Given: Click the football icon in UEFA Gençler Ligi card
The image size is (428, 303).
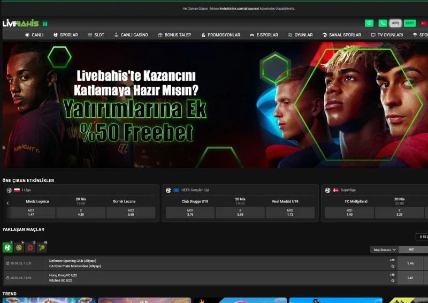Looking at the screenshot, I should [x=169, y=190].
